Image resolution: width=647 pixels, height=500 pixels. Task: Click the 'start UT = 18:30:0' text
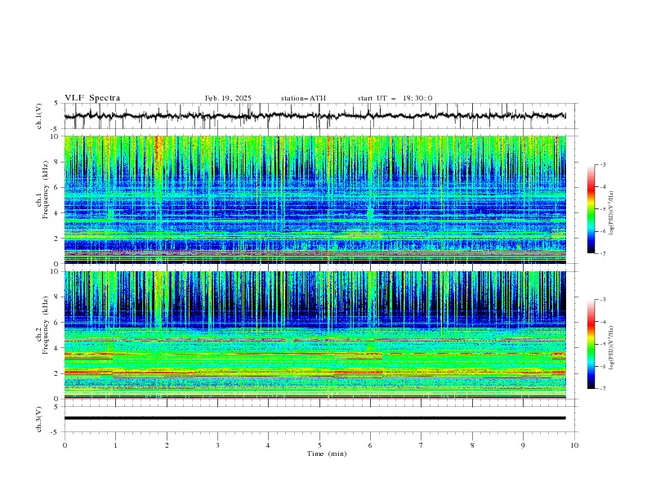tap(395, 98)
